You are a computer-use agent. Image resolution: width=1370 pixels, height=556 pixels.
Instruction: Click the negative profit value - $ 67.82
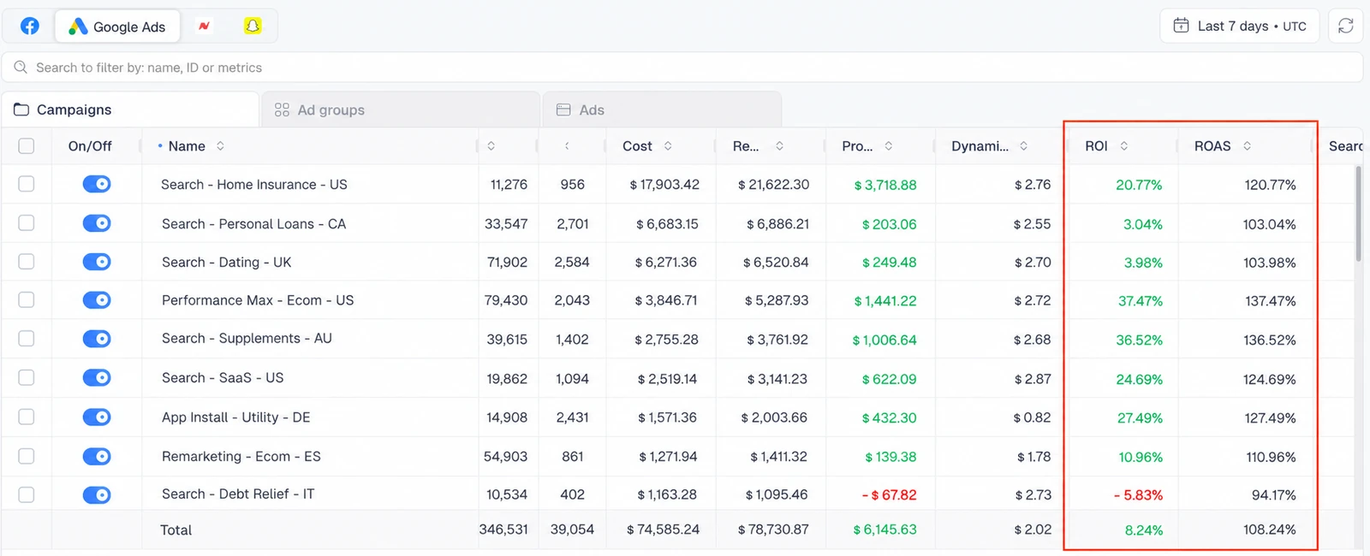[x=889, y=494]
